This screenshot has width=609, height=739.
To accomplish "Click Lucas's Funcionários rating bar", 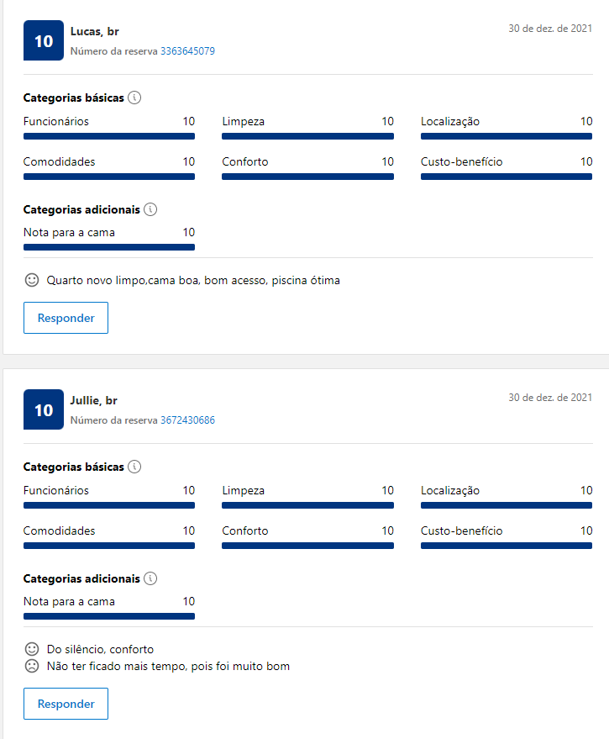I will tap(109, 136).
